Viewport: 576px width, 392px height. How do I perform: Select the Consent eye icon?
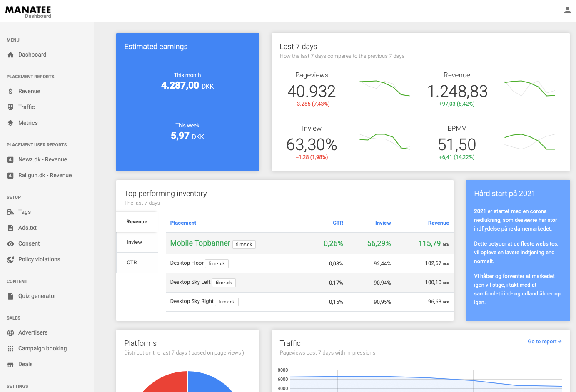click(x=10, y=243)
